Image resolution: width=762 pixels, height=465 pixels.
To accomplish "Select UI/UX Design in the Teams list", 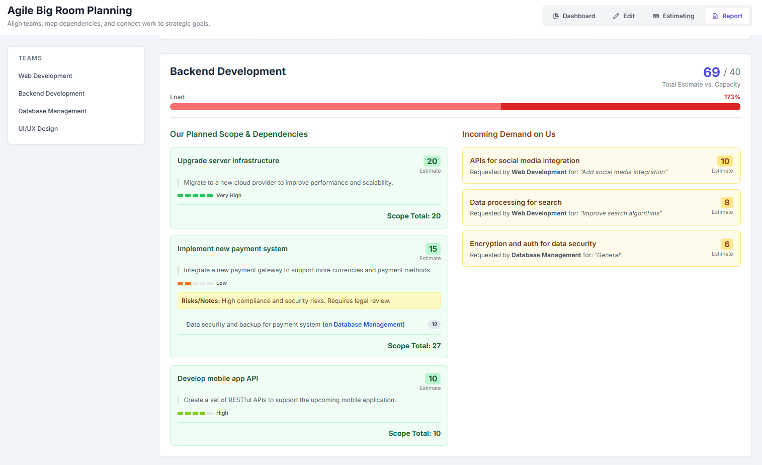I will [x=38, y=128].
